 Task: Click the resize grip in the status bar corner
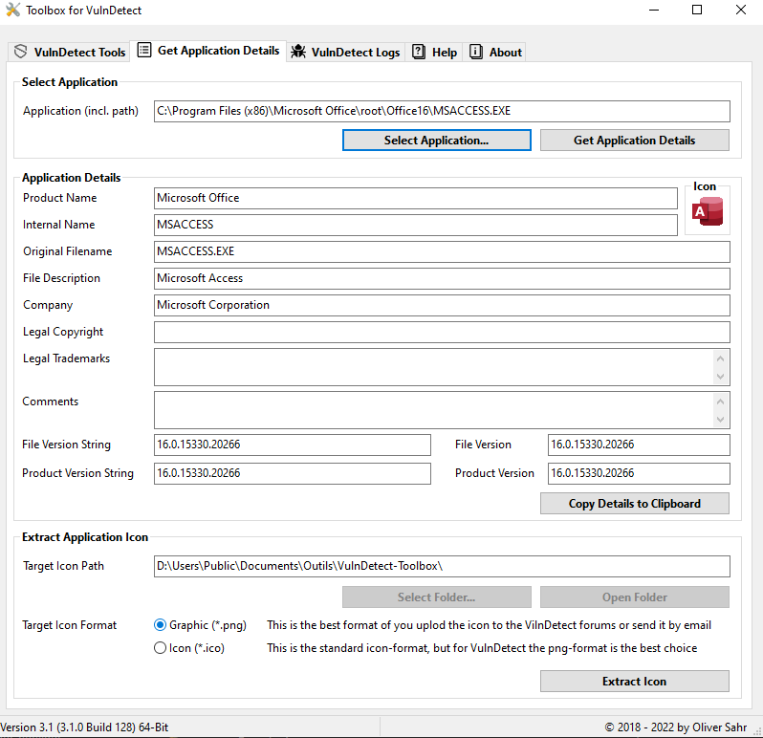pos(757,731)
